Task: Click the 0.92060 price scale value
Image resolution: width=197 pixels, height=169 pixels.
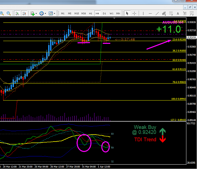Action: click(192, 47)
